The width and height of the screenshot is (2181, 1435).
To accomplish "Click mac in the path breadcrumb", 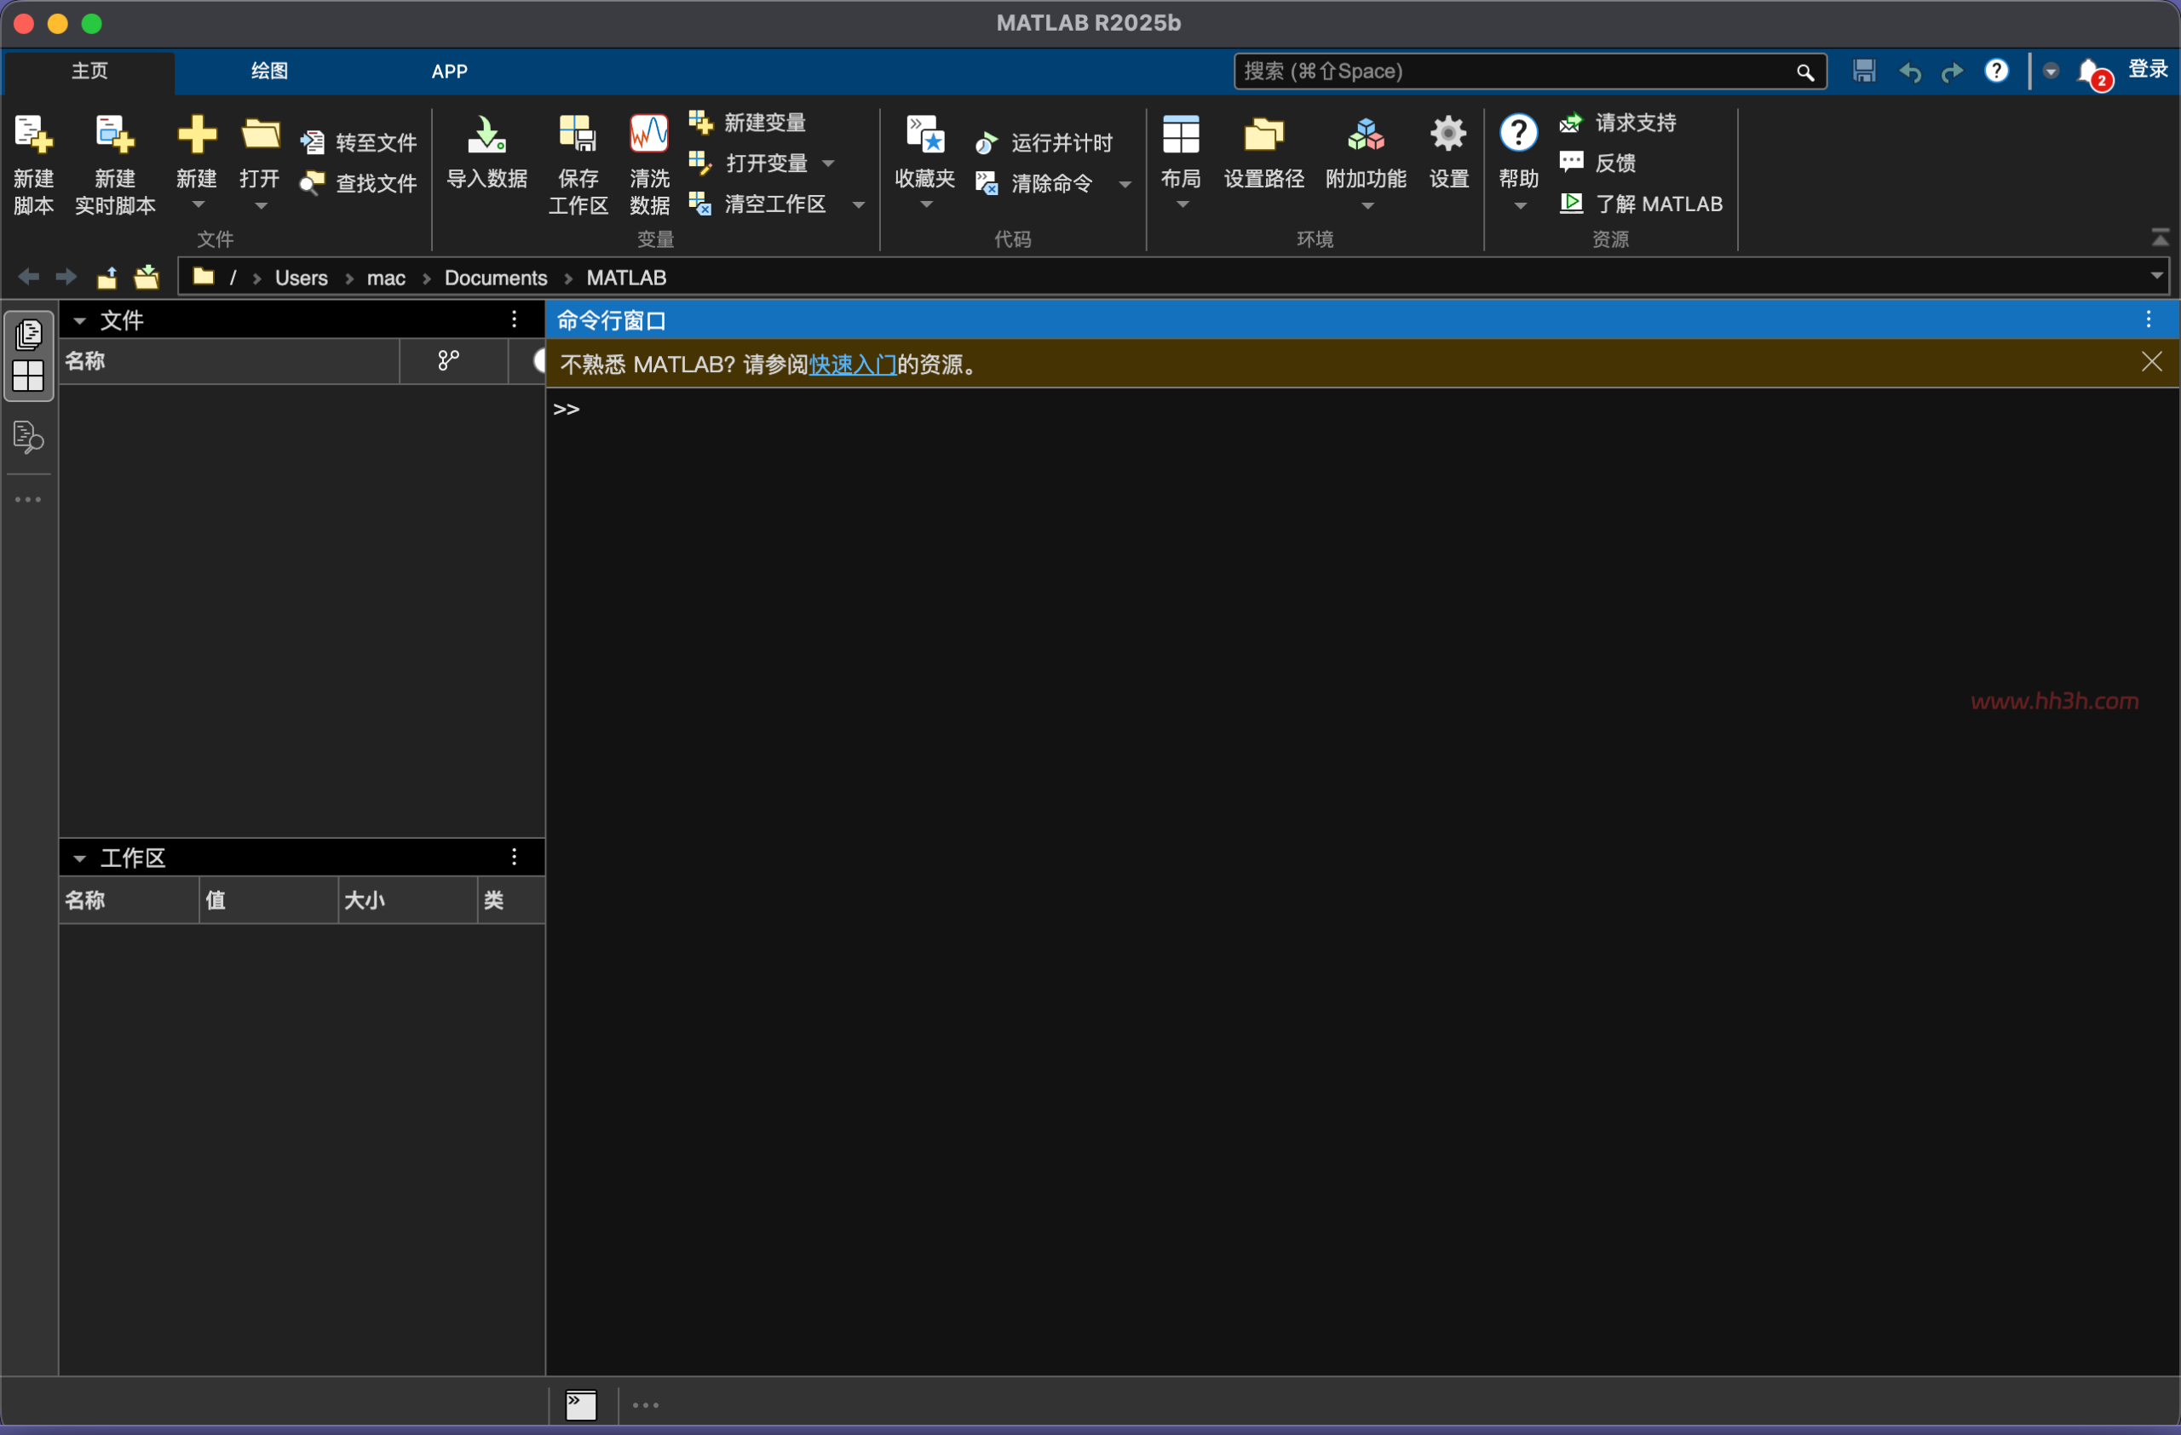I will click(x=386, y=278).
